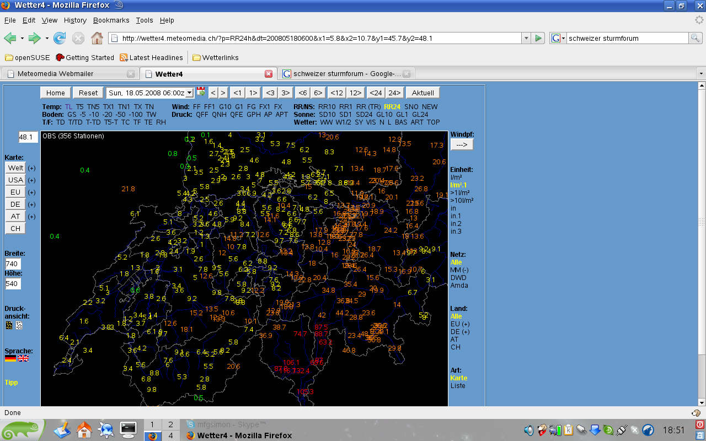Screen dimensions: 706x441
Task: Select the first Druckansicht print view icon
Action: [9, 325]
